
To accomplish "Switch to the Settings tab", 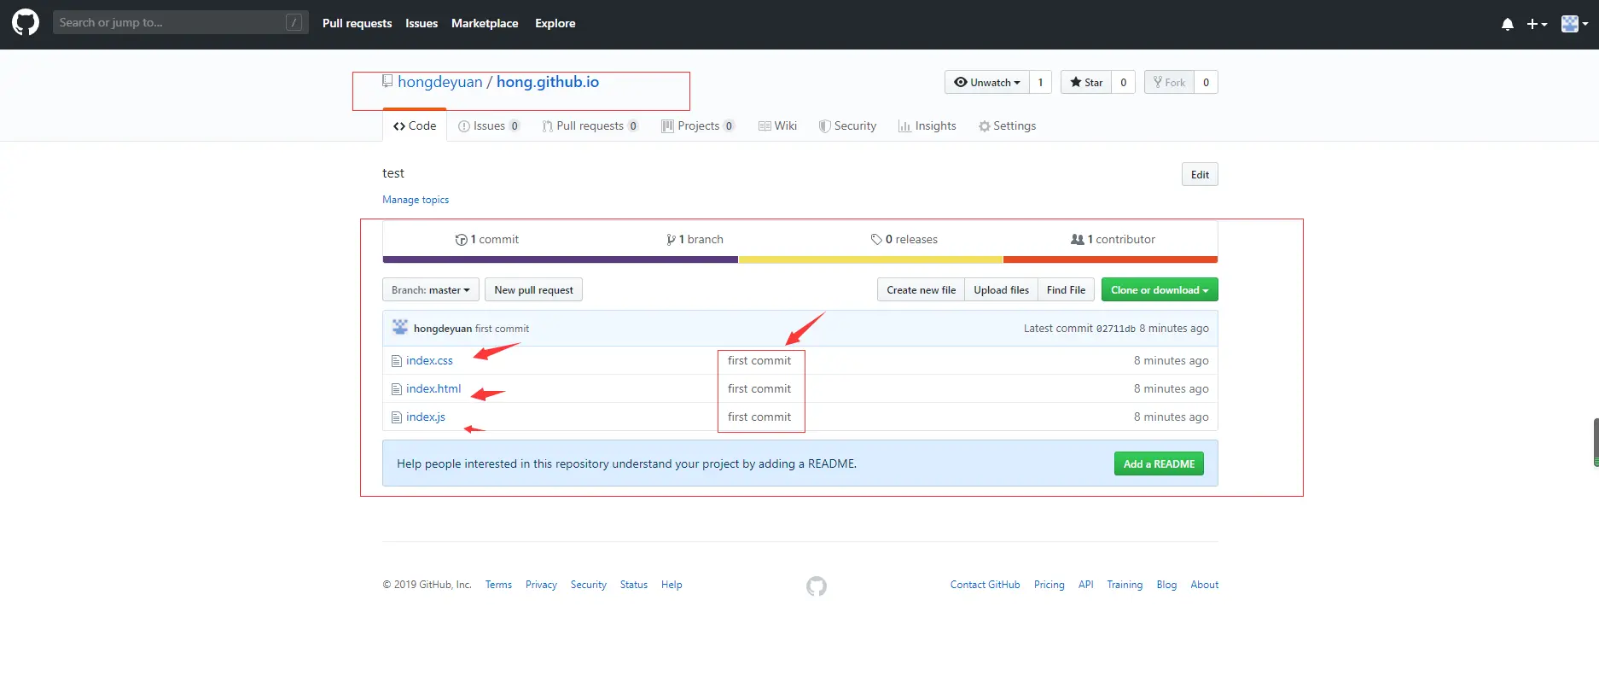I will (1008, 125).
